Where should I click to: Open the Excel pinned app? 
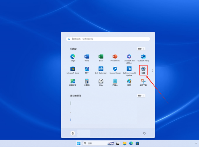[x=101, y=58]
